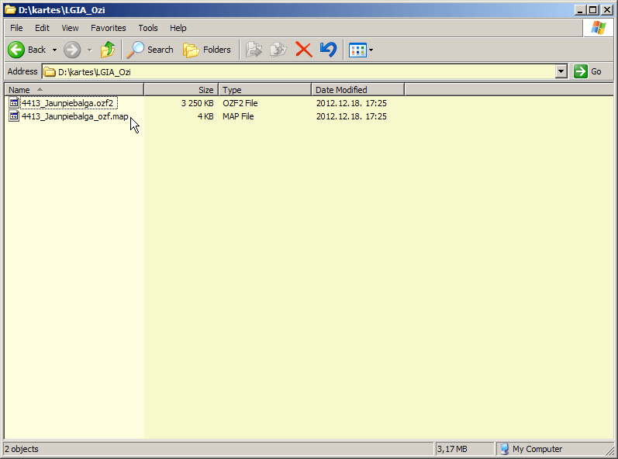Click the icon of the ozf.map file

pos(14,116)
